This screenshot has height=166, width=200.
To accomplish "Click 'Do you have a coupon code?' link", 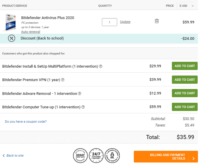I will tap(26, 121).
